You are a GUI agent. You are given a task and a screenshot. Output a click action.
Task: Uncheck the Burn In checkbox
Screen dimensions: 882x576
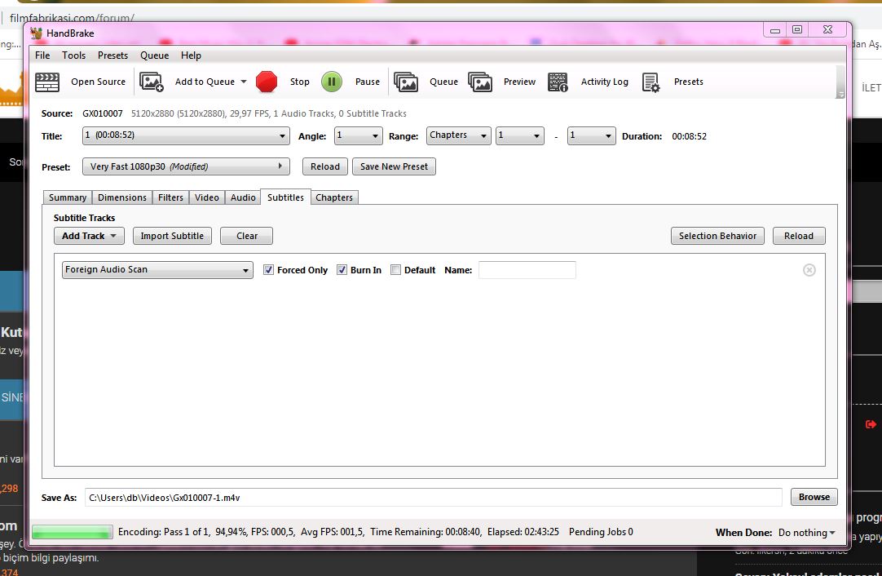tap(342, 270)
